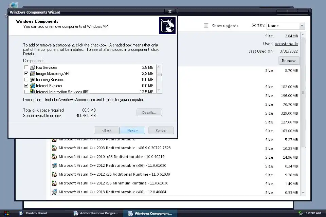Screen dimensions: 326x217
Task: Click the 329.00MB size value
Action: click(x=289, y=113)
